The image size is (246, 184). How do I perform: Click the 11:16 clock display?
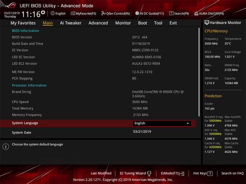click(x=31, y=14)
